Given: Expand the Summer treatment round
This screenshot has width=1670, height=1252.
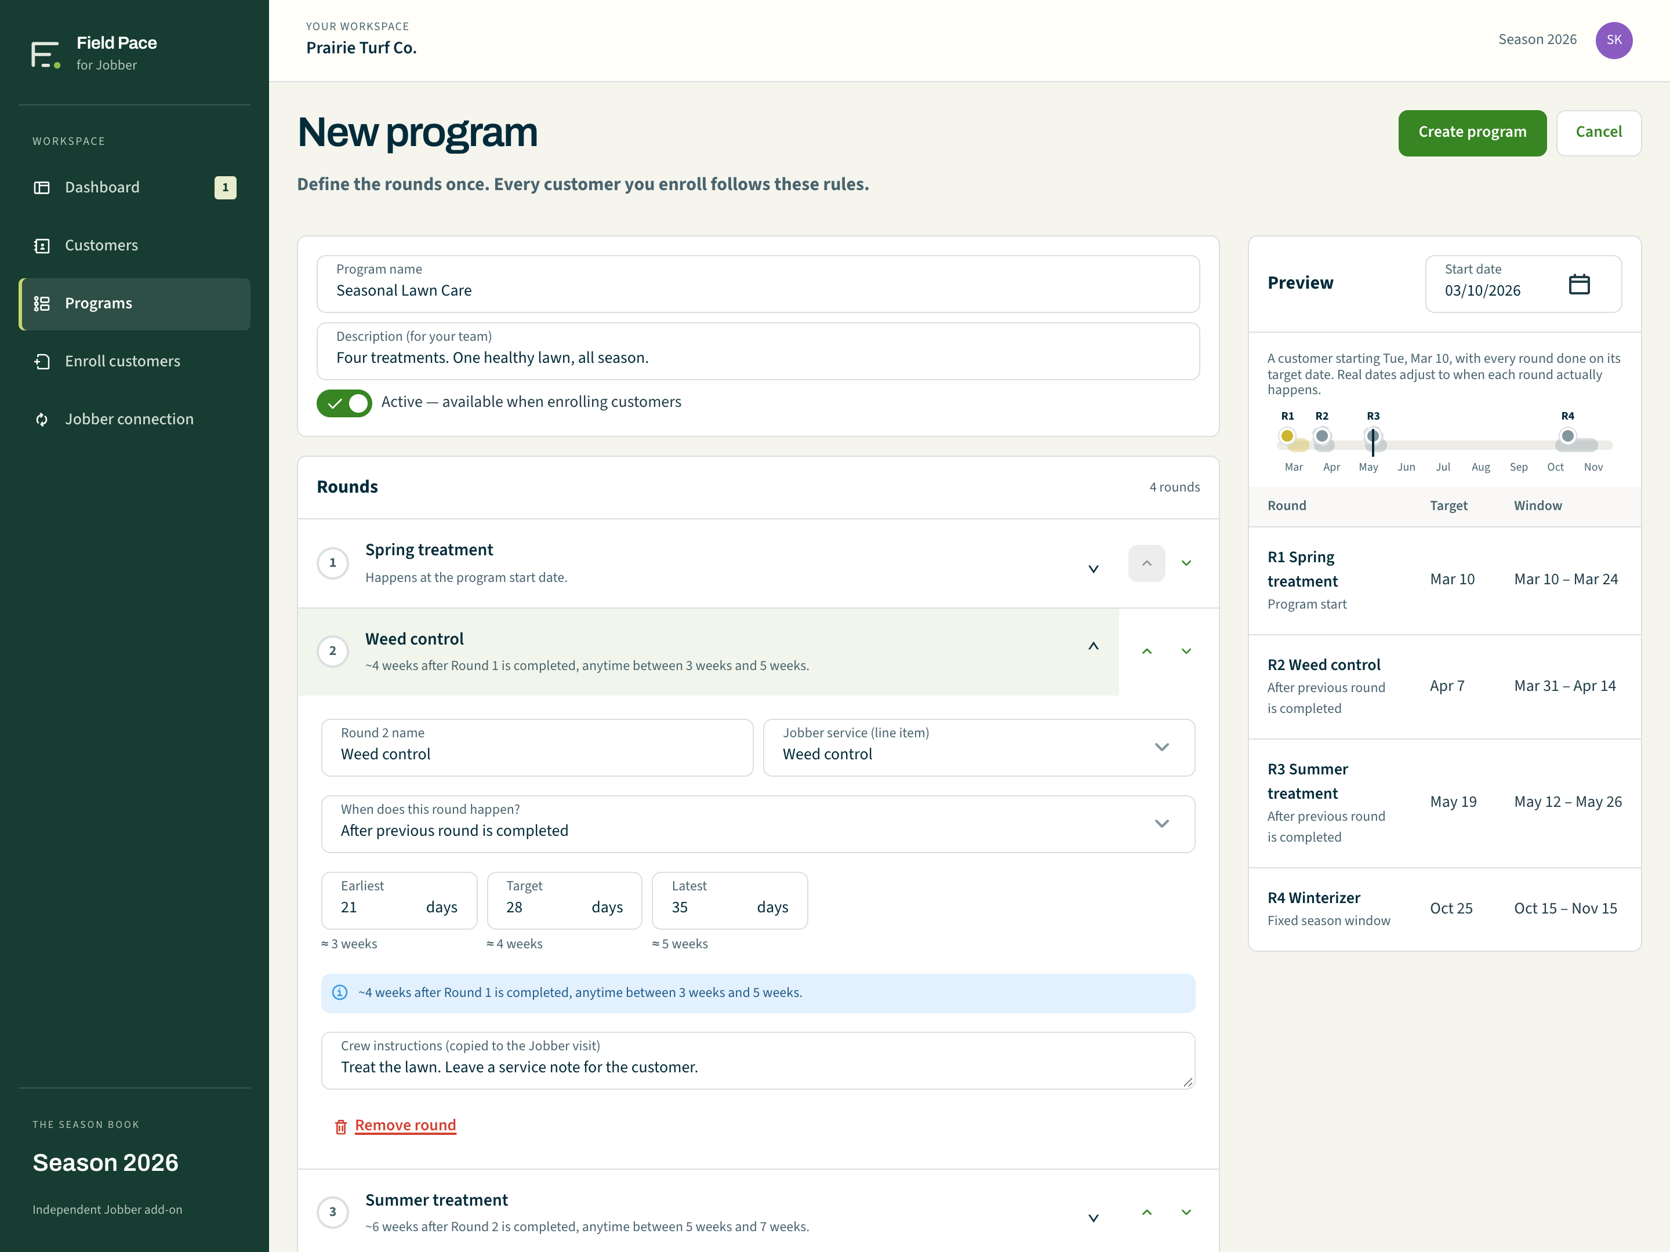Looking at the screenshot, I should 1093,1218.
